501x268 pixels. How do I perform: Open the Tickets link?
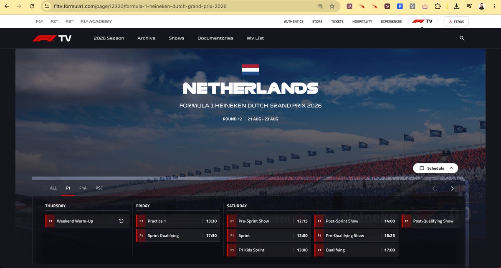tap(337, 22)
